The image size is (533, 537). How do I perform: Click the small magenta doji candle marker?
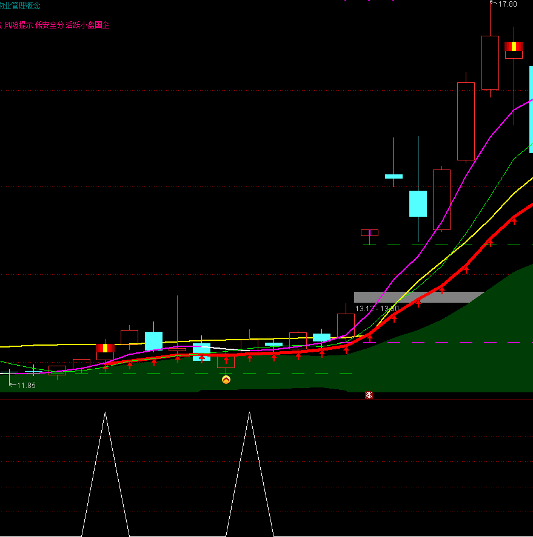pos(369,232)
